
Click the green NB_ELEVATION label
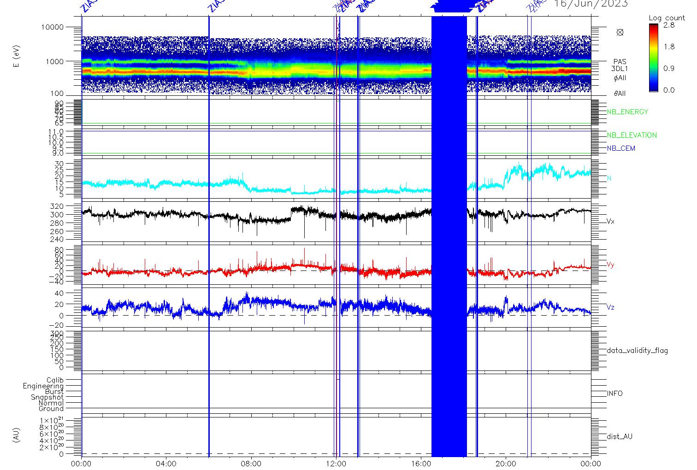click(632, 135)
